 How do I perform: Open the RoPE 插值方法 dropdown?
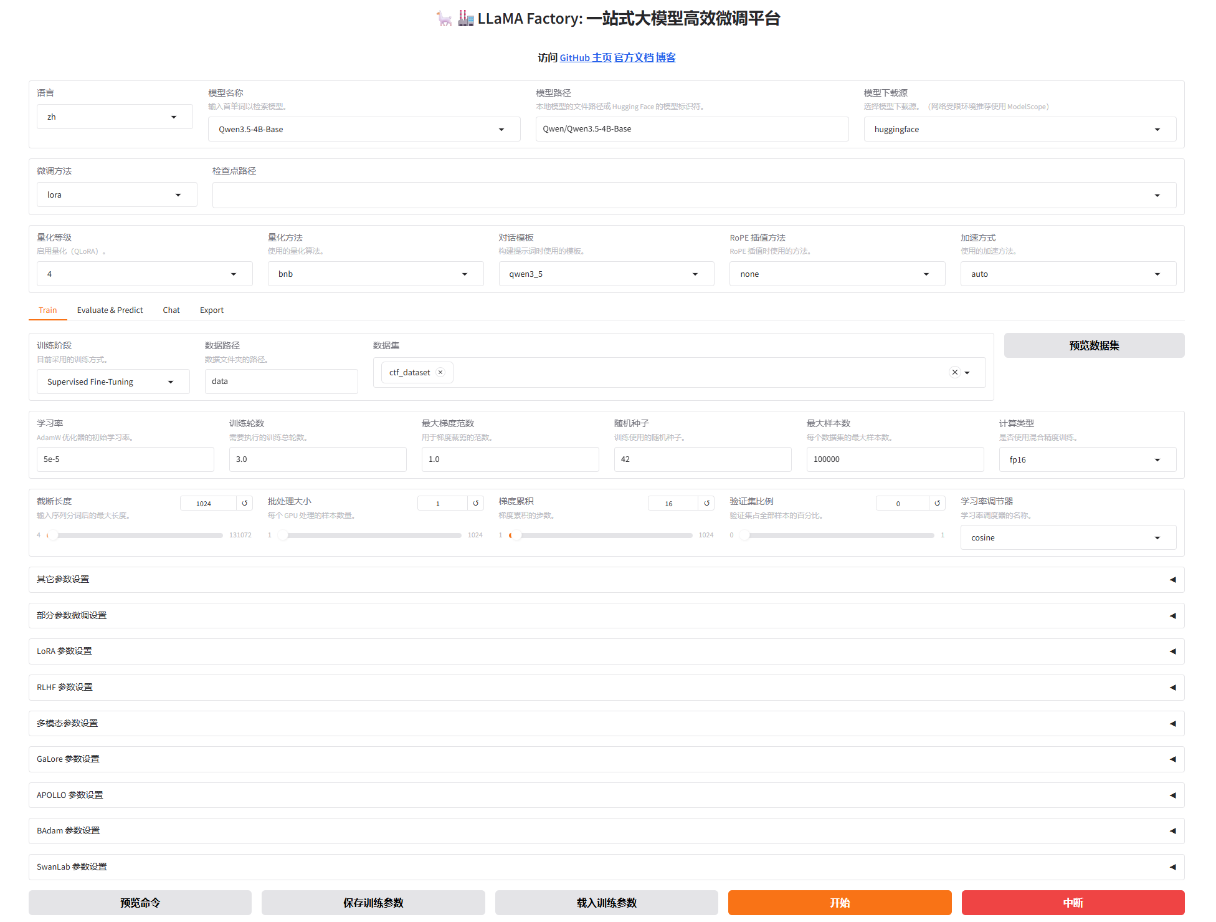coord(837,274)
